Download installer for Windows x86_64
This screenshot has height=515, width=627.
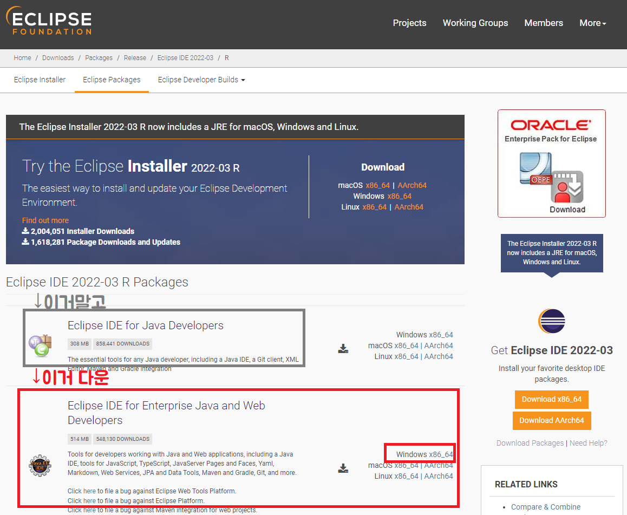399,196
